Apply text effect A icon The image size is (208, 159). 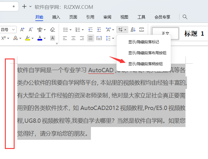coord(16,38)
